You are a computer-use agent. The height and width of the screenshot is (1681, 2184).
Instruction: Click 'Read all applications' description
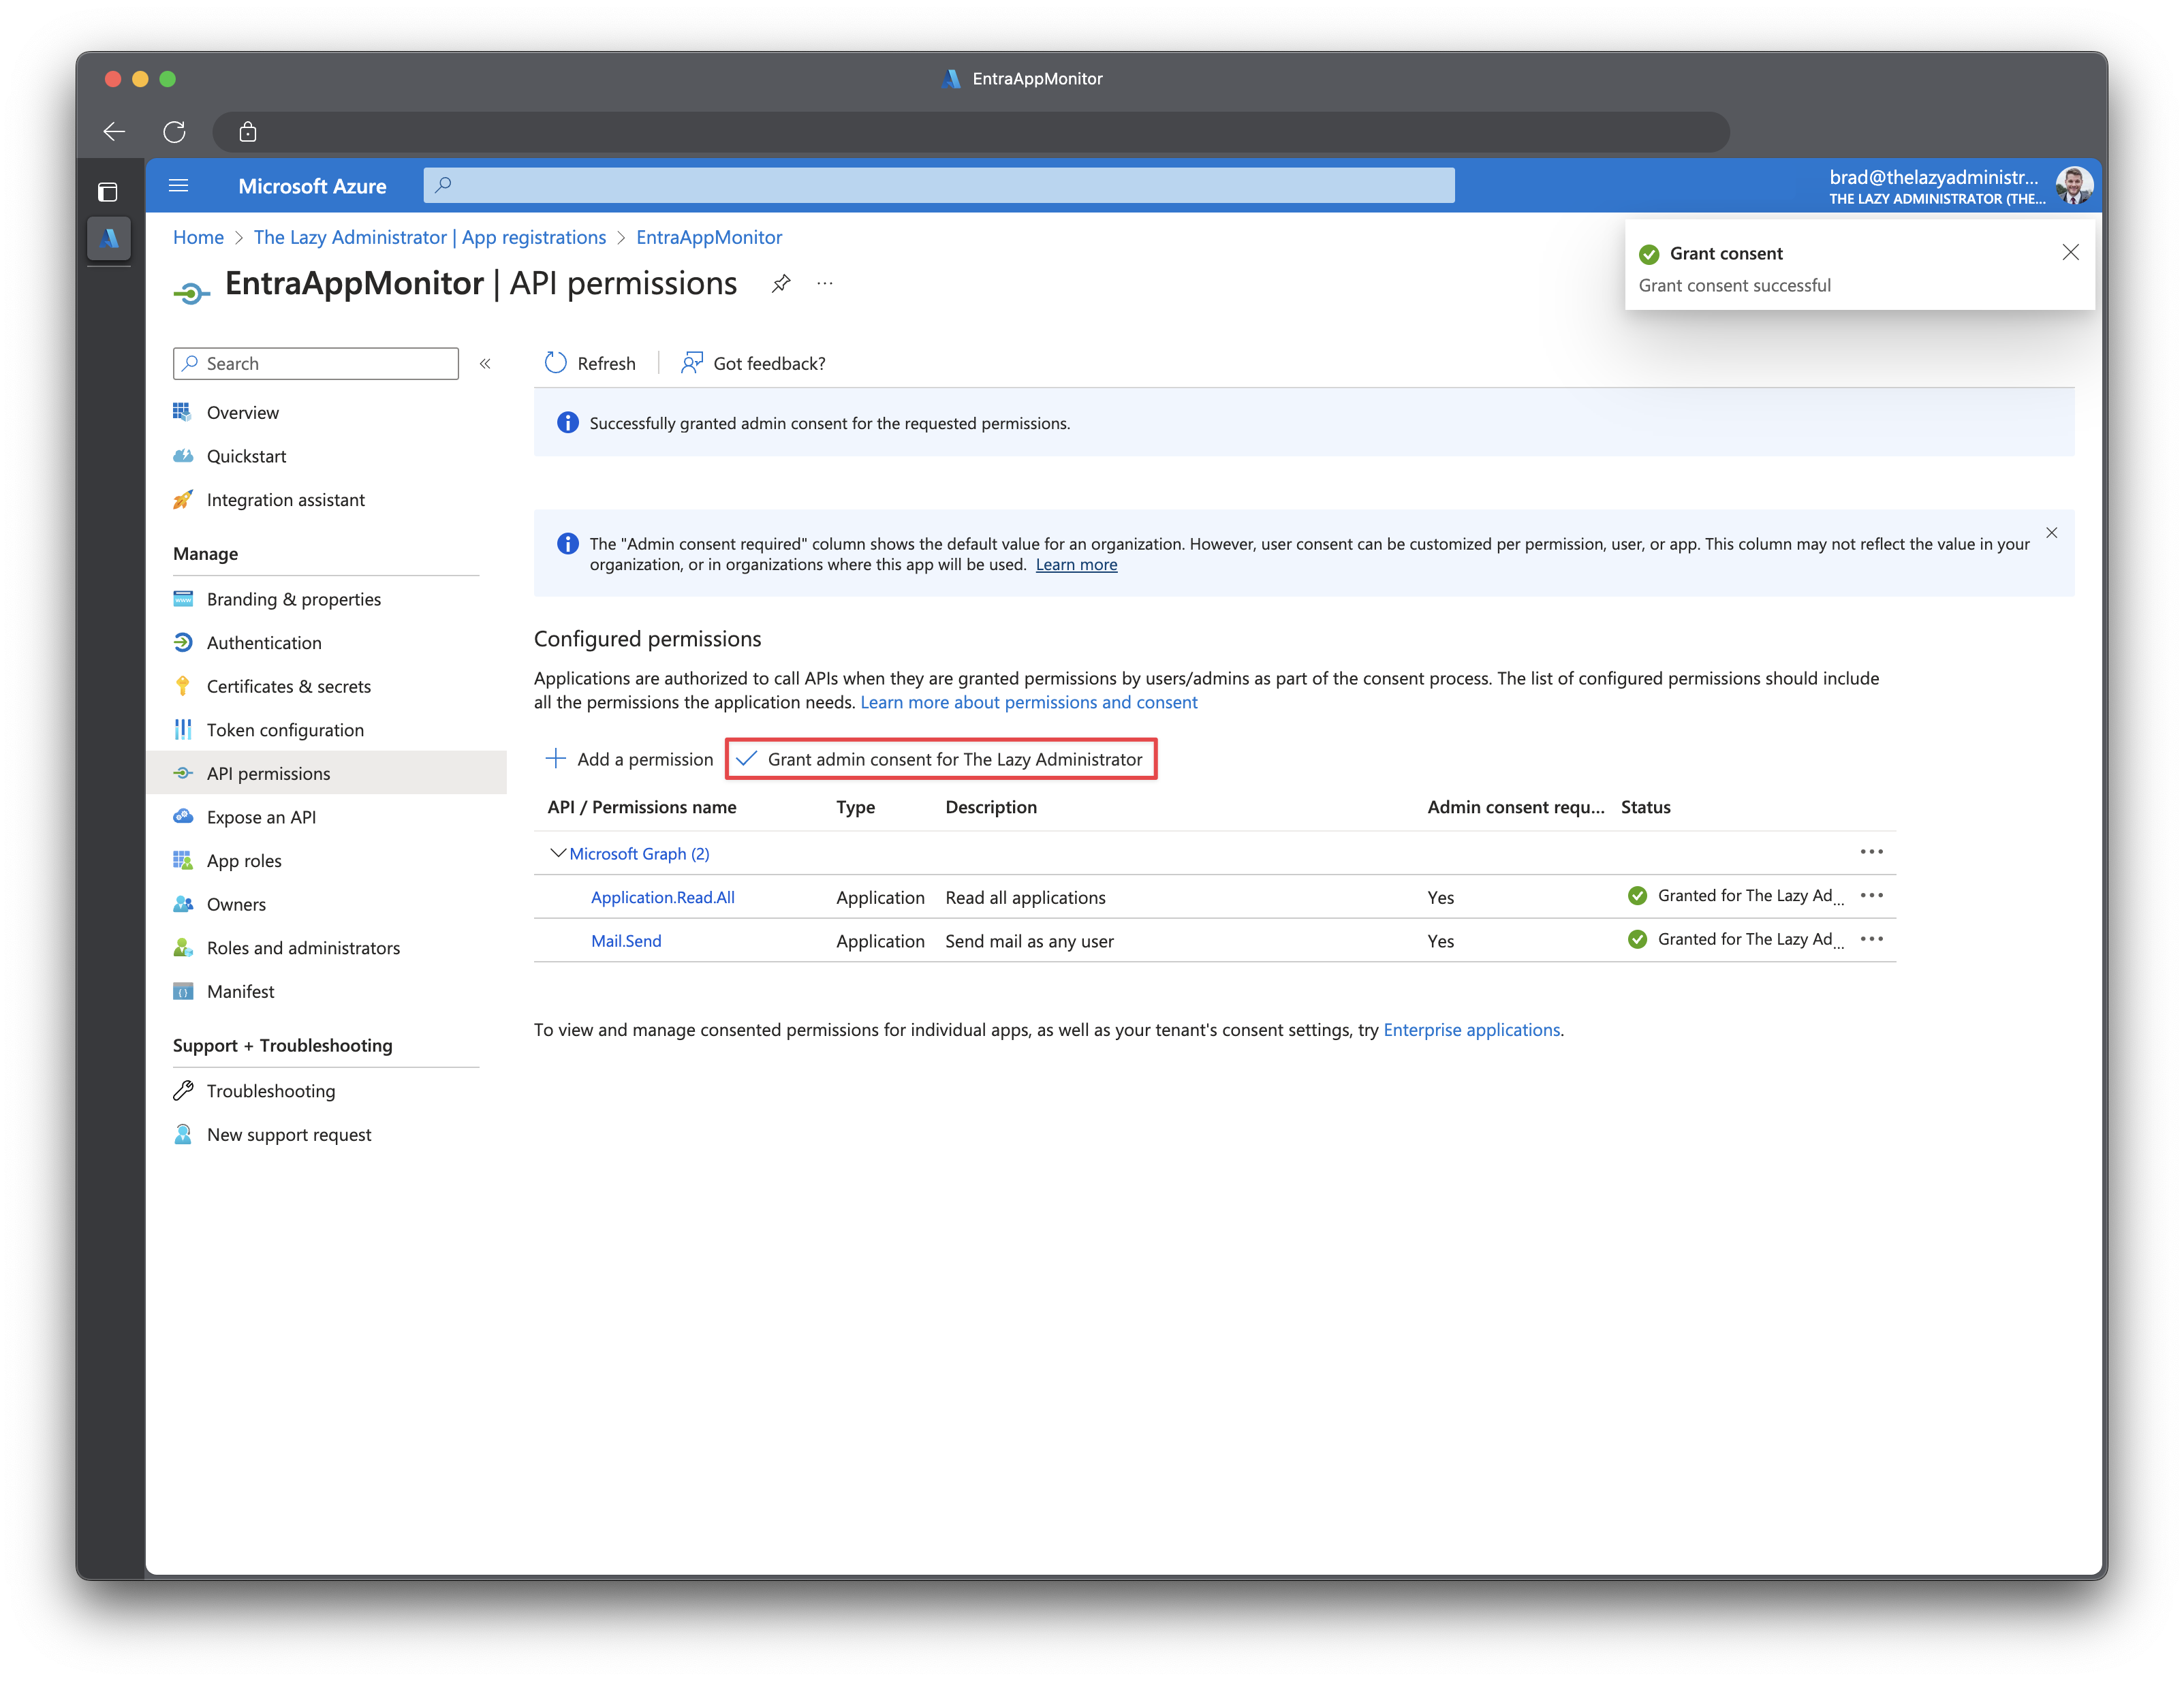click(x=1025, y=897)
